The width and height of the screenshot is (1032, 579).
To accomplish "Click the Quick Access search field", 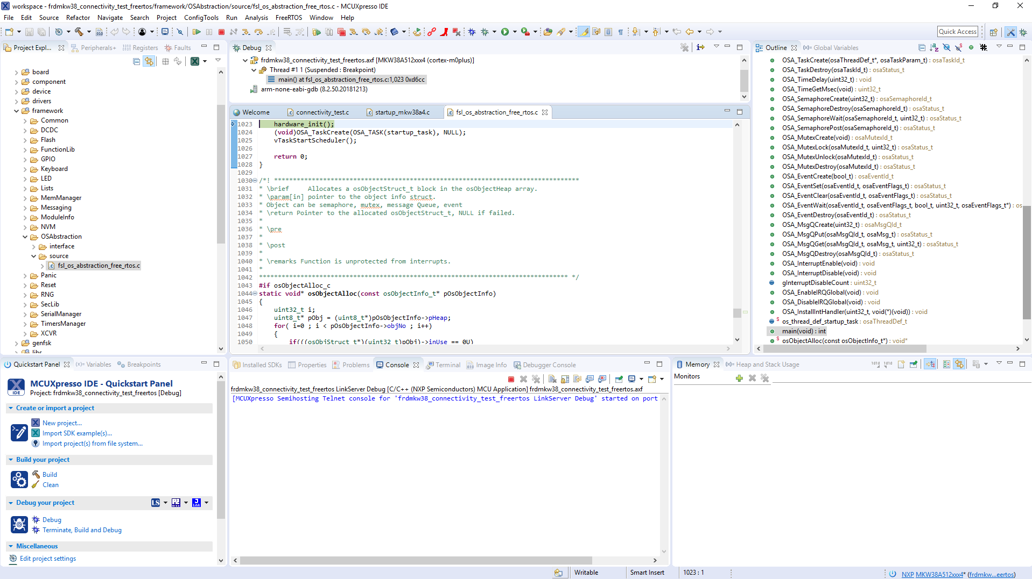I will point(957,32).
